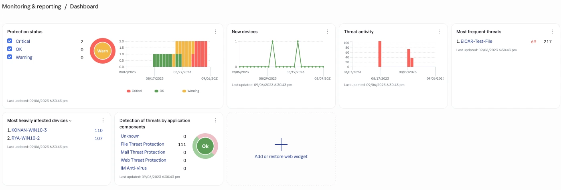Open Most frequent threats widget menu

click(552, 32)
